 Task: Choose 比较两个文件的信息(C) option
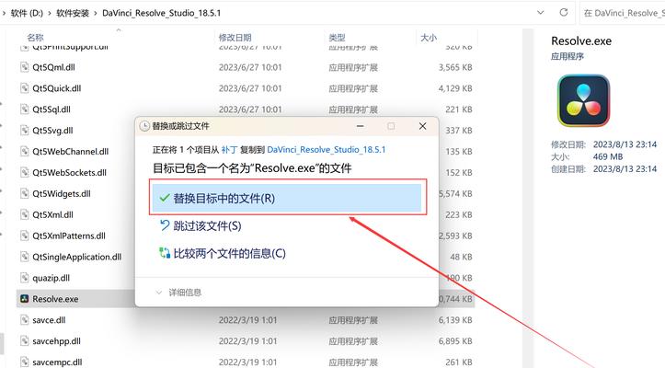(229, 253)
